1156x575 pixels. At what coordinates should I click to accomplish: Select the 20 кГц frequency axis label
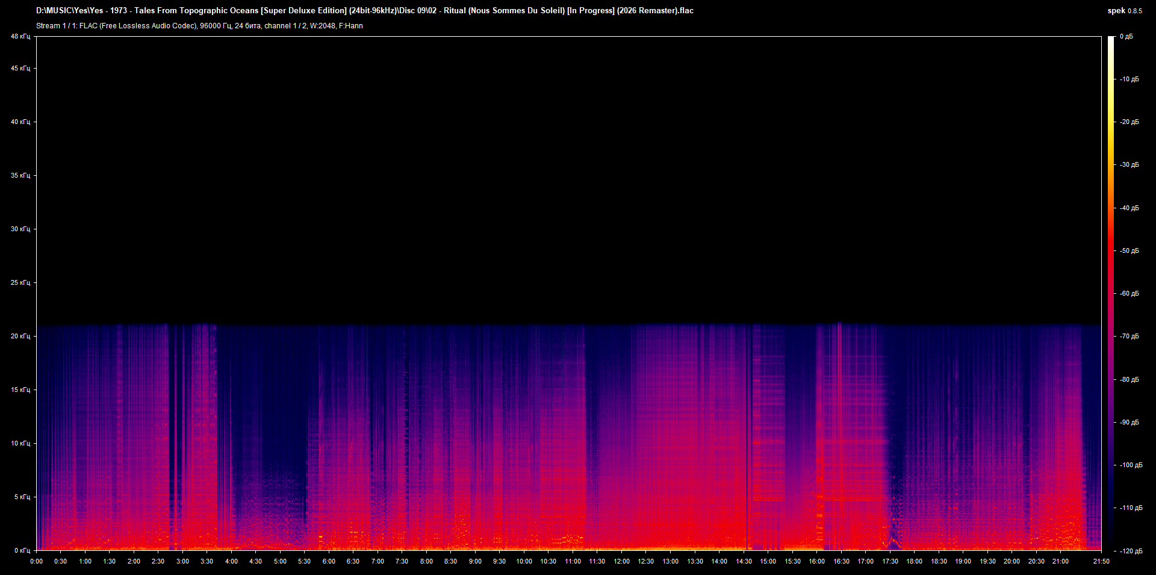(x=20, y=337)
